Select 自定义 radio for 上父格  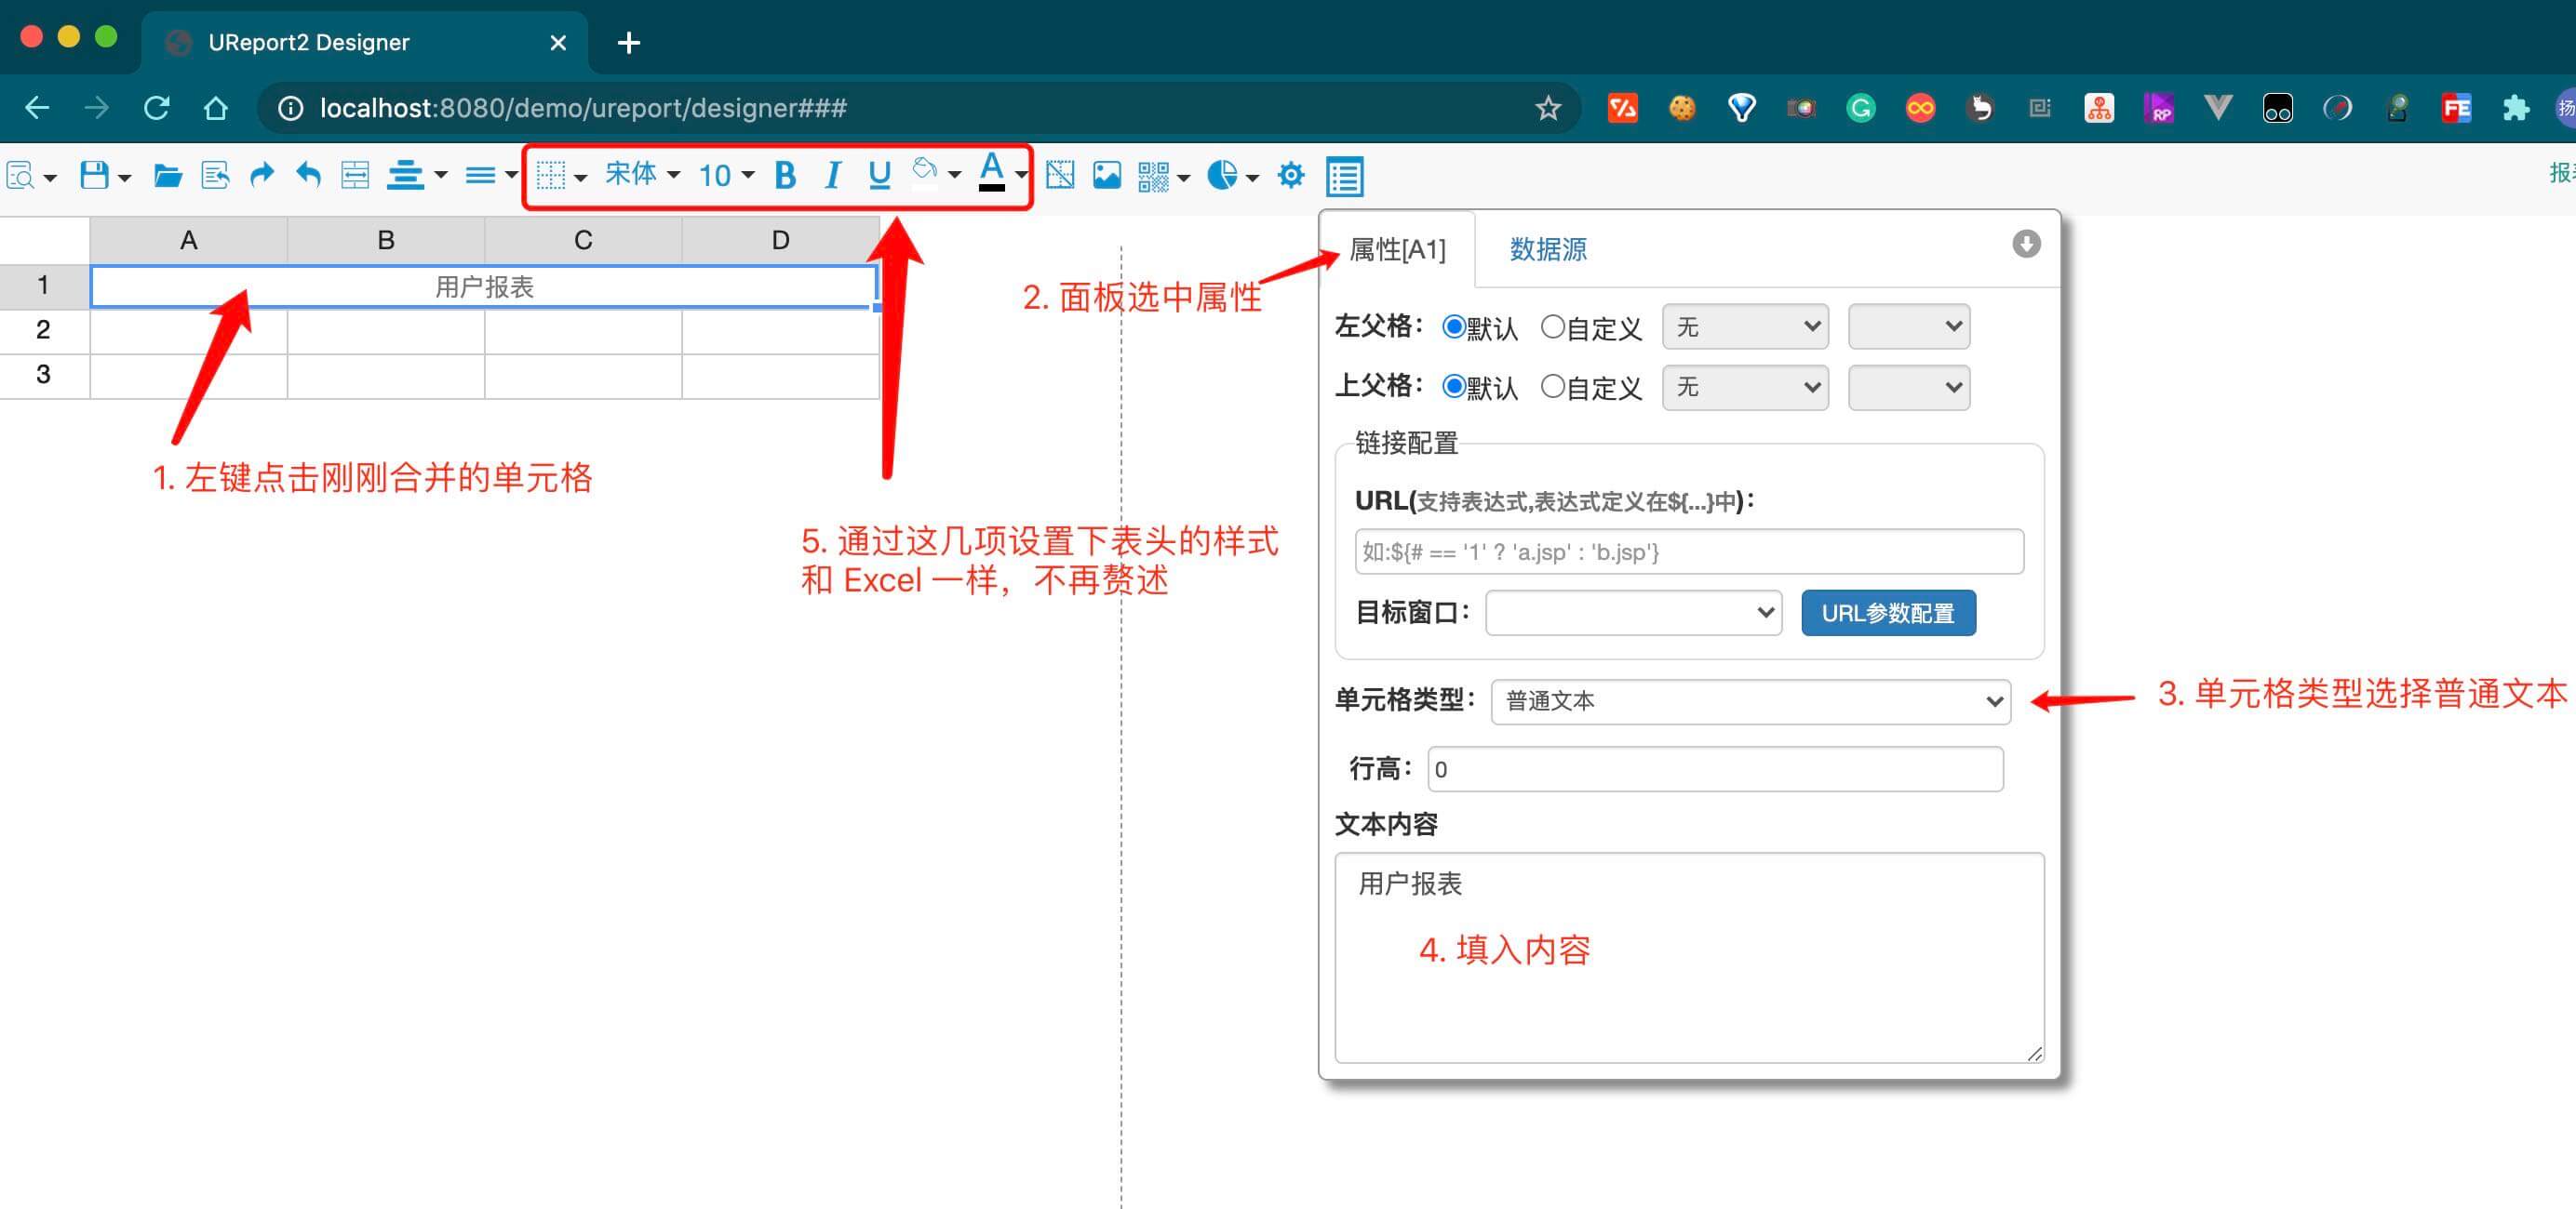[x=1552, y=387]
